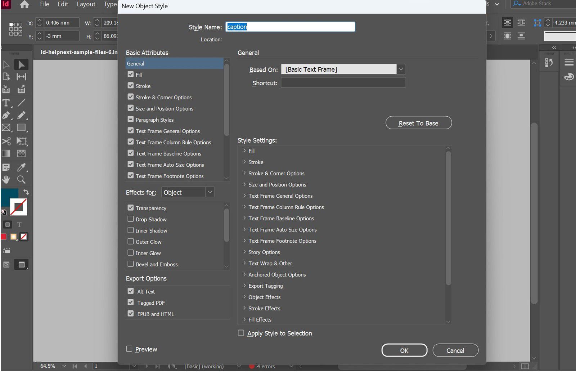The height and width of the screenshot is (372, 576).
Task: Select the Free Transform tool
Action: coord(21,141)
